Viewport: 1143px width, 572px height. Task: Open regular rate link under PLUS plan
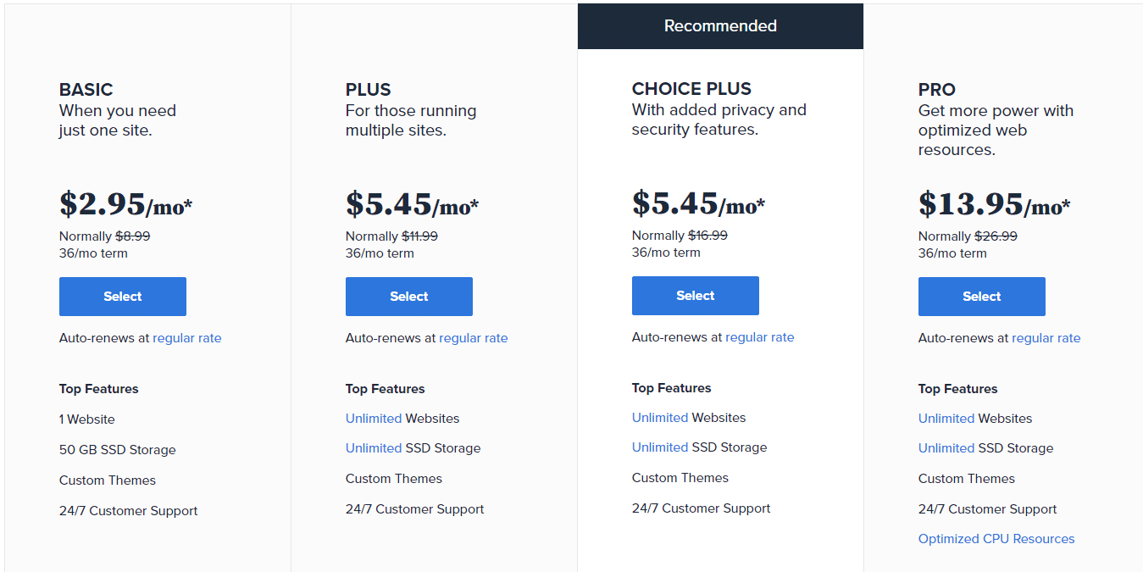point(474,338)
